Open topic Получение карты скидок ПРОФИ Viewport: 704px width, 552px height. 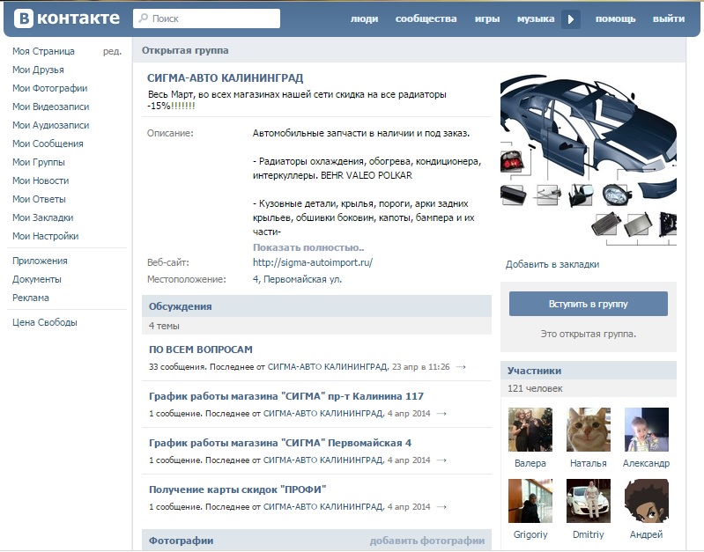point(238,489)
